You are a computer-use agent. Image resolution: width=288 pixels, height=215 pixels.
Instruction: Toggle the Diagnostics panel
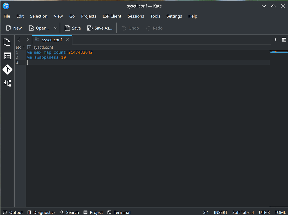click(41, 212)
